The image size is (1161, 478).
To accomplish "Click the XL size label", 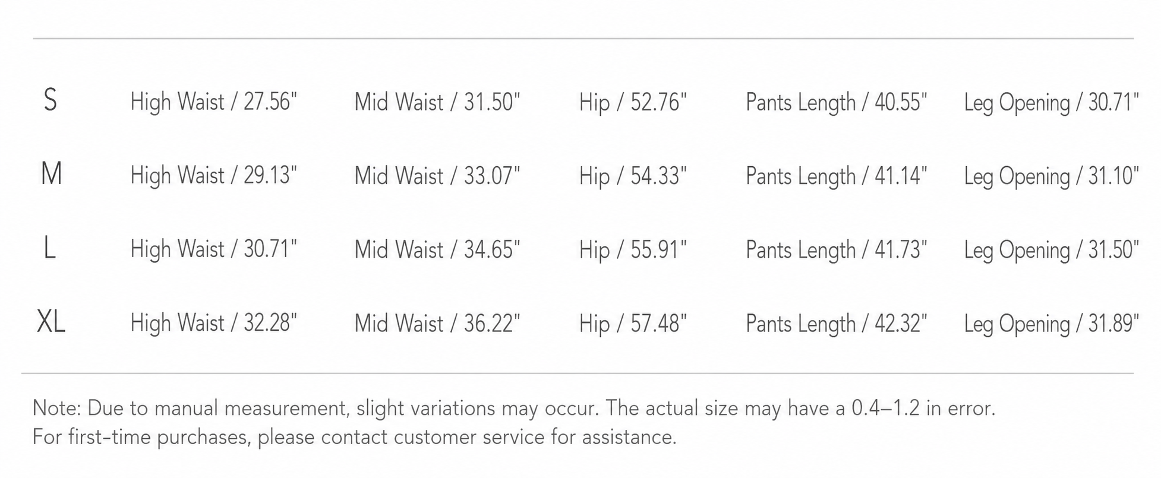I will [x=51, y=322].
